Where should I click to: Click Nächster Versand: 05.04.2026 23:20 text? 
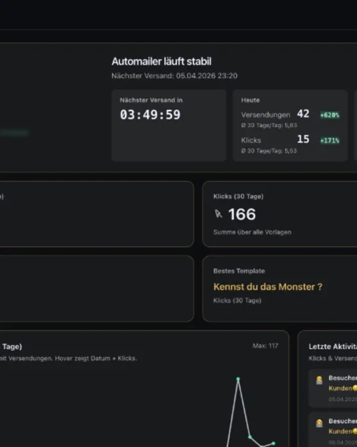click(x=174, y=76)
